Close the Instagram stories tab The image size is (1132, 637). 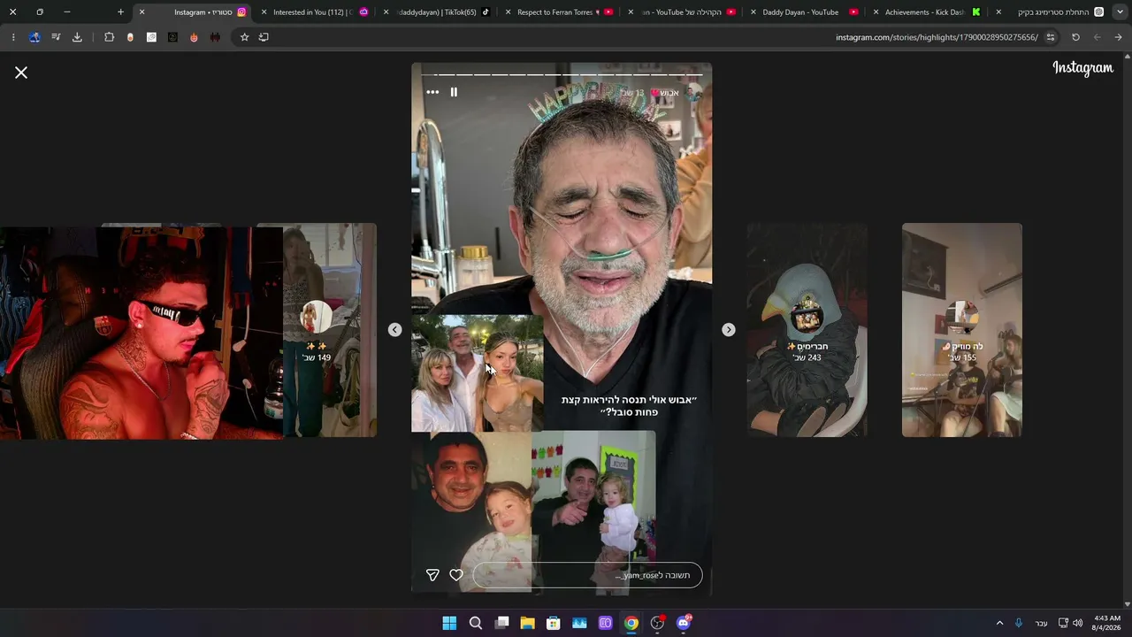(141, 12)
